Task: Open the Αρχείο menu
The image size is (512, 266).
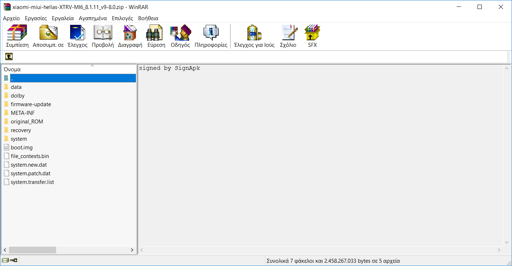Action: click(x=12, y=18)
